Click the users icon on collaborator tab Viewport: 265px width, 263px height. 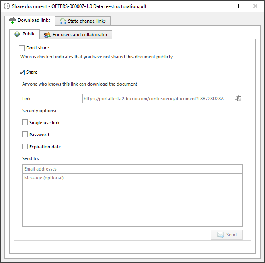47,35
